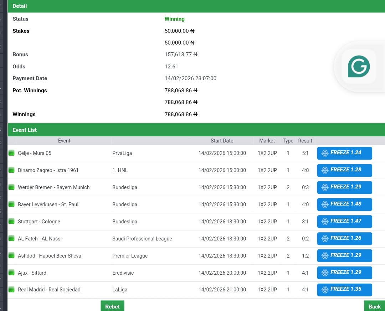
Task: Toggle the green marker next to Ashdod - Hapoel Beer Sheva
Action: 11,255
